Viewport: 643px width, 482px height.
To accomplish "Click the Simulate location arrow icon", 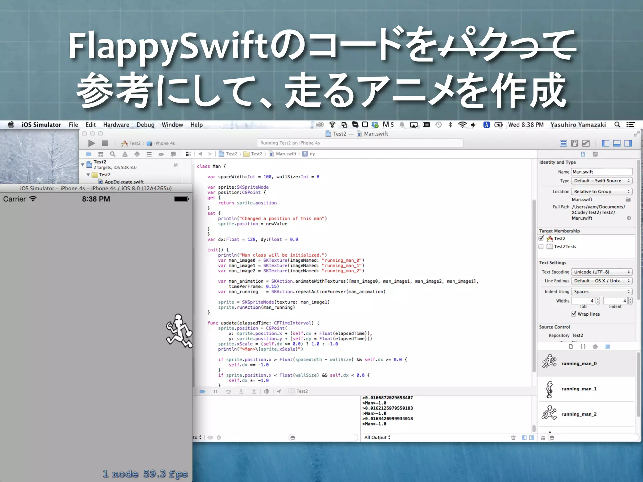I will (x=279, y=391).
